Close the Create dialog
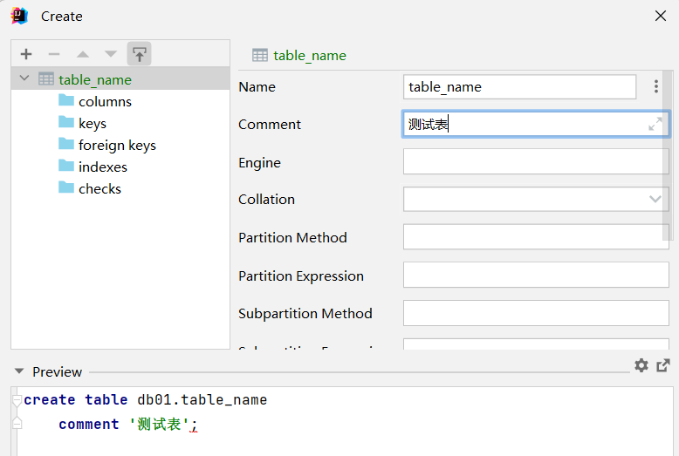This screenshot has height=456, width=679. coord(661,15)
